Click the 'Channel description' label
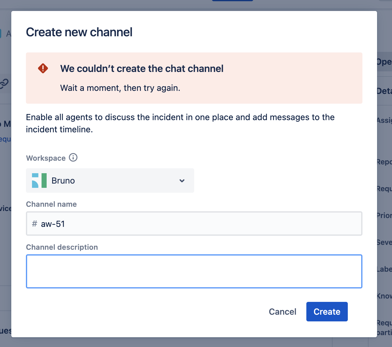 tap(62, 247)
